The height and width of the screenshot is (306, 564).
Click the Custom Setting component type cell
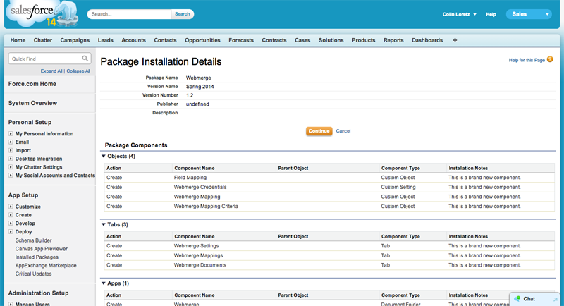[398, 187]
